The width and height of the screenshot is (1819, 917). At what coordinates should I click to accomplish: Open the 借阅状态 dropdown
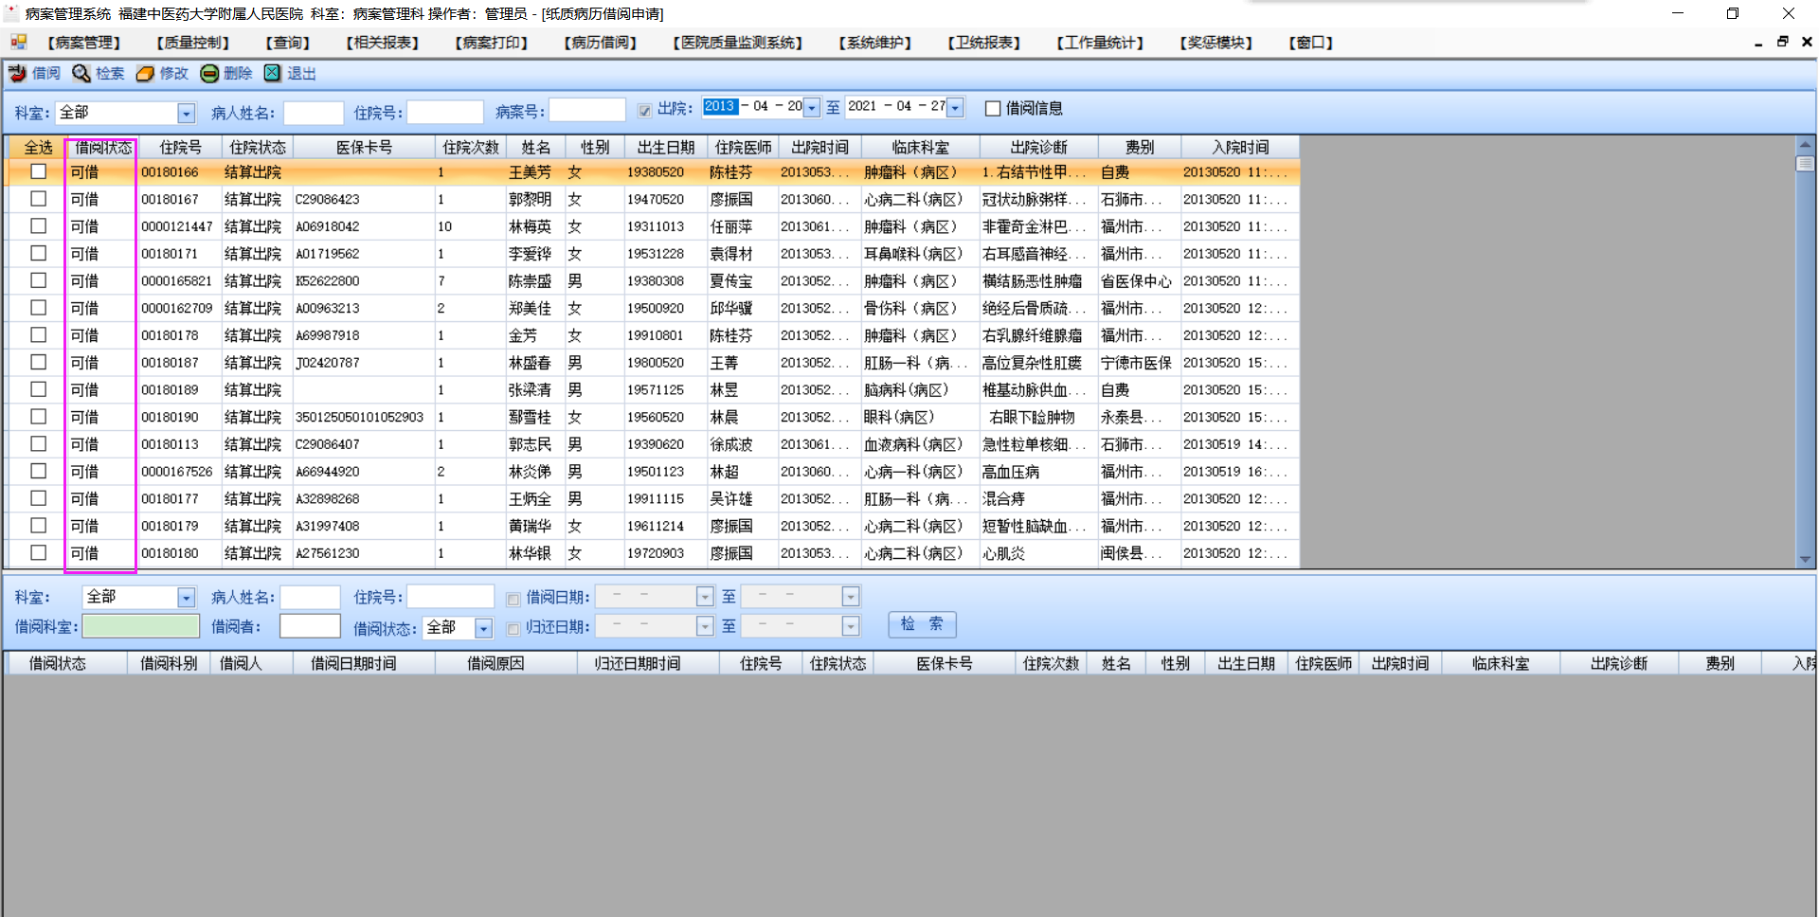[484, 628]
